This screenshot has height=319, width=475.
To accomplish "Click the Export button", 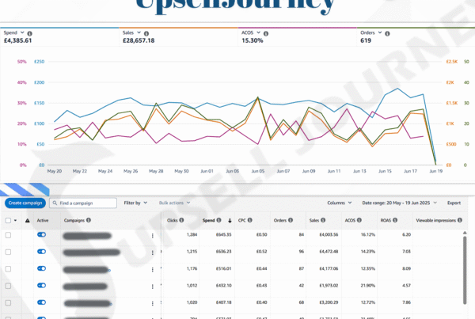I will coord(454,203).
